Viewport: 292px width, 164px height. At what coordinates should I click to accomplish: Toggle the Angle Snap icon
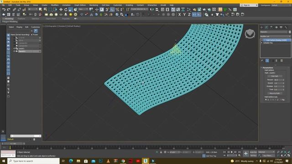point(112,10)
